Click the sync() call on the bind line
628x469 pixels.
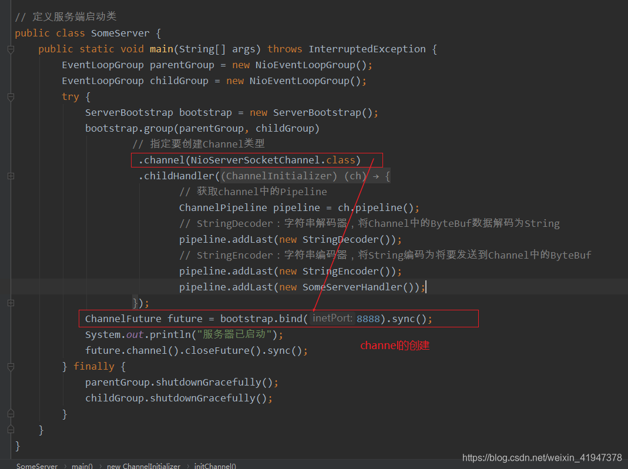click(x=409, y=319)
